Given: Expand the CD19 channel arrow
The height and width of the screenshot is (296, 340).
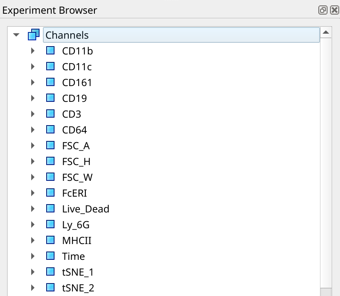Looking at the screenshot, I should click(33, 98).
